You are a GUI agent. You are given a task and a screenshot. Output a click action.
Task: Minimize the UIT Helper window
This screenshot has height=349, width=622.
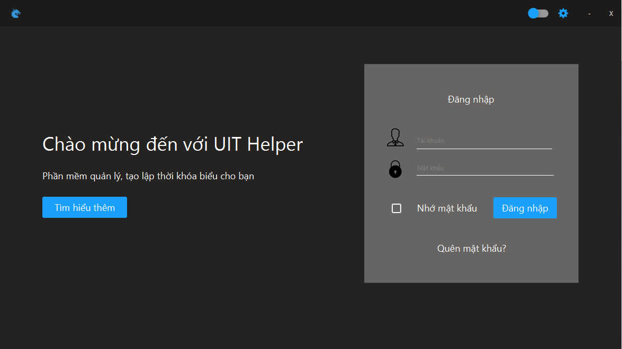(589, 13)
